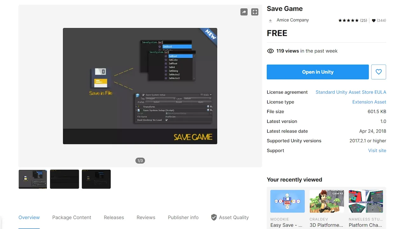Open Platform Cha... recently viewed thumbnail
This screenshot has height=229, width=407.
[x=366, y=201]
